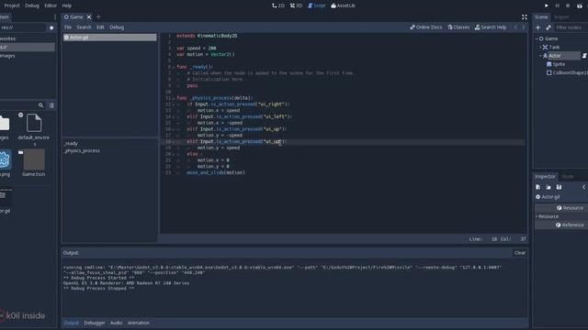Toggle file list view mode
Viewport: 588px width, 330px height.
pos(51,105)
